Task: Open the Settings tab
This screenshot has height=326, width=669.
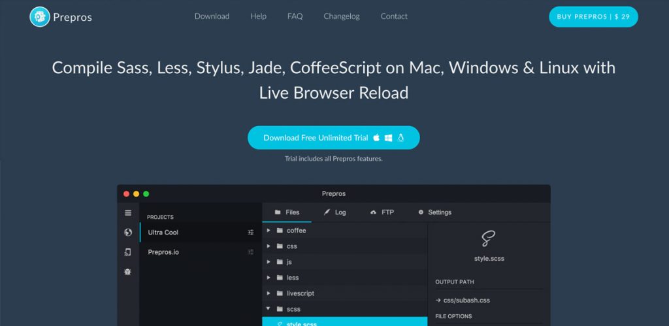Action: click(434, 212)
